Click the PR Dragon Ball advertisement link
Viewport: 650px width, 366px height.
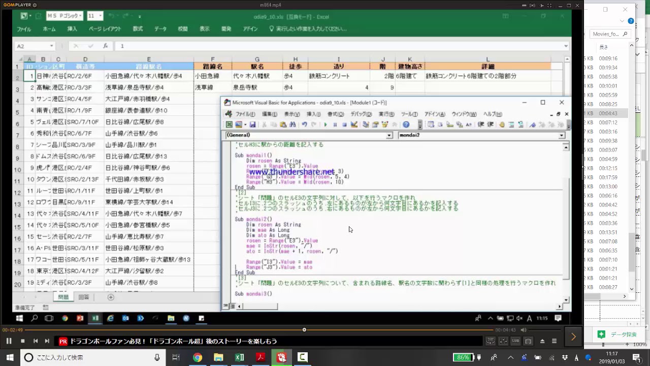(173, 341)
